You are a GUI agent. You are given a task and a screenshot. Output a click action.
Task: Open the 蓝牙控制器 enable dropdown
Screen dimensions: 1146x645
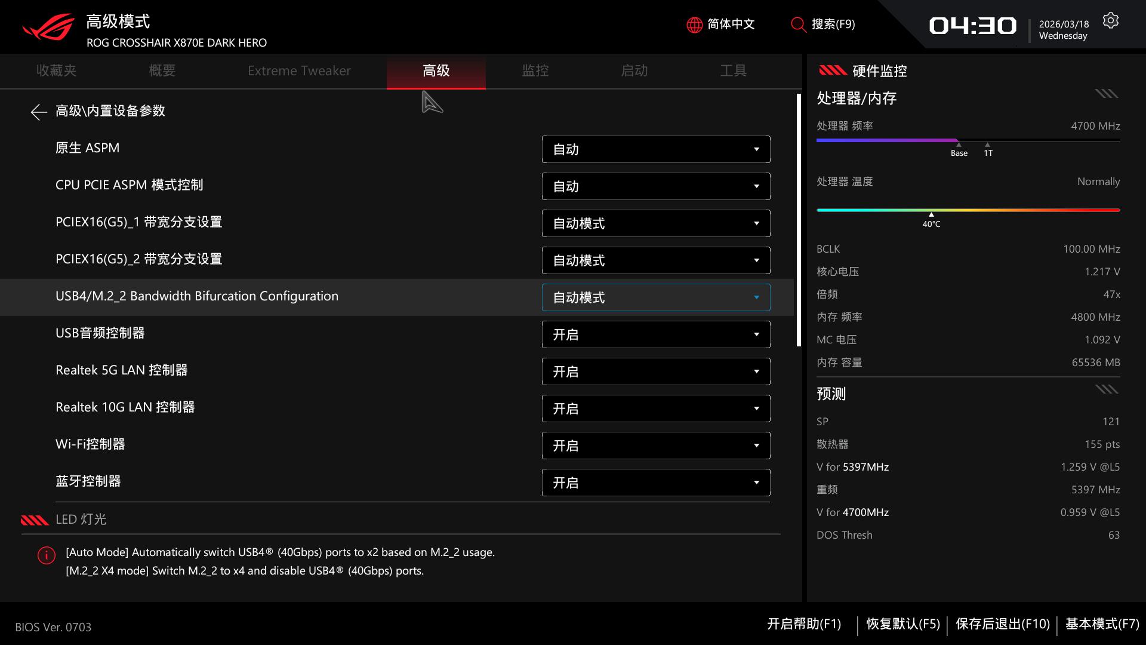click(x=655, y=483)
